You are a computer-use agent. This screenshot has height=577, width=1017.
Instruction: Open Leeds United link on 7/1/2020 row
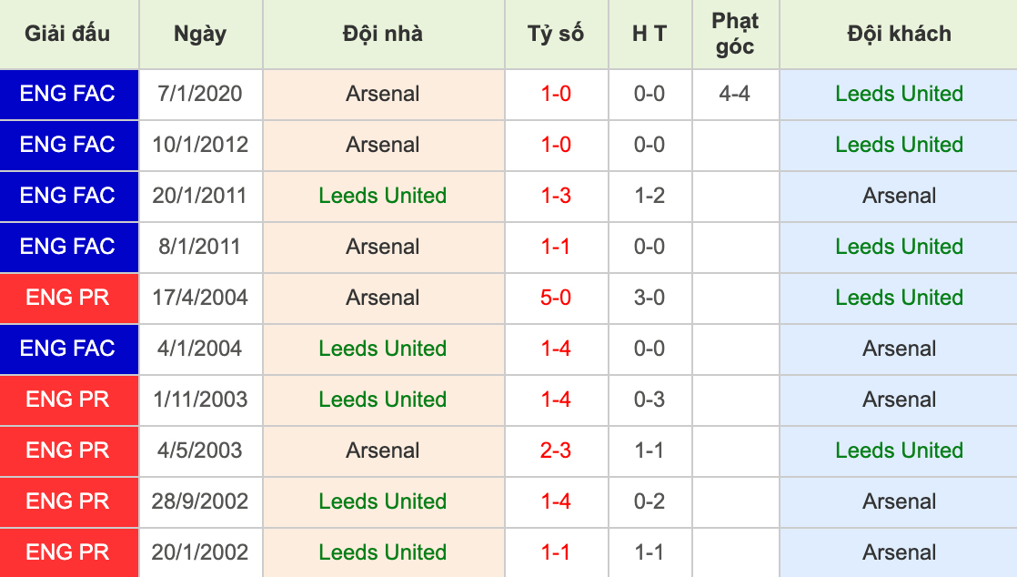(x=899, y=94)
